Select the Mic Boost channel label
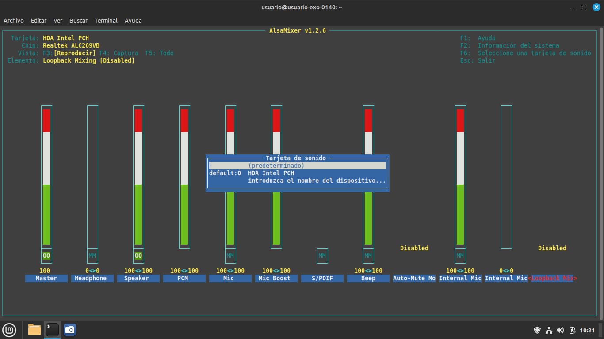Image resolution: width=604 pixels, height=339 pixels. pos(276,278)
